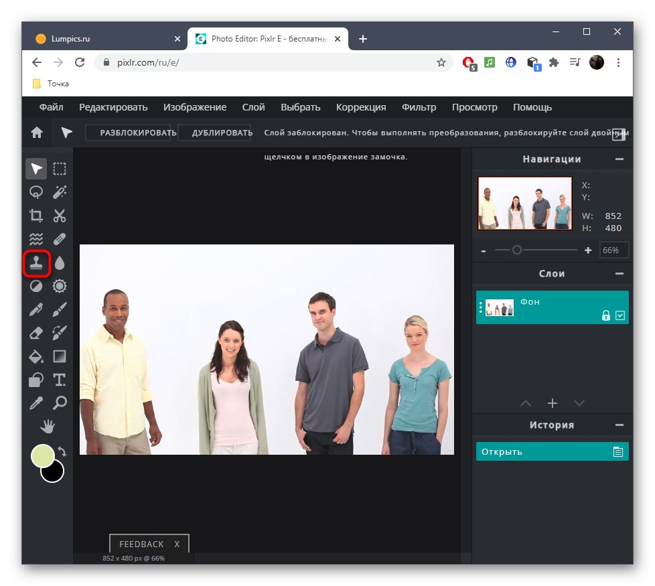Image resolution: width=655 pixels, height=586 pixels.
Task: Add a new layer with plus
Action: [x=553, y=403]
